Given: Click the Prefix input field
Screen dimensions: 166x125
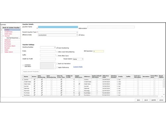Looking at the screenshot, I should tap(48, 51).
